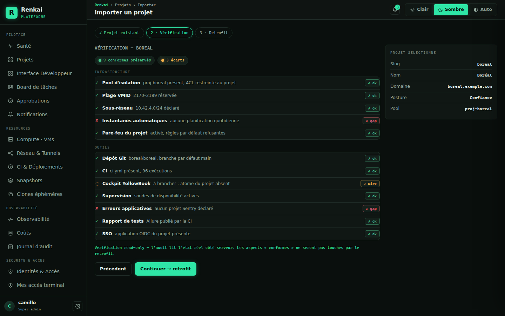
Task: Open Interface Développeur icon in sidebar
Action: [x=11, y=73]
